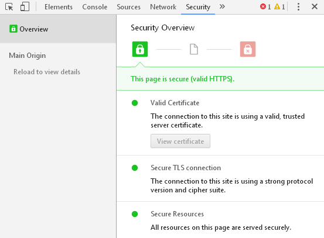The height and width of the screenshot is (238, 324).
Task: Toggle the device toolbar icon
Action: click(x=25, y=7)
